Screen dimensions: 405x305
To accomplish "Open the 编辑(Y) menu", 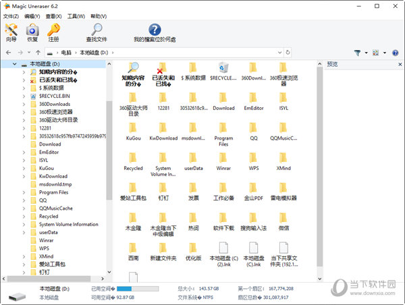I will pyautogui.click(x=32, y=16).
